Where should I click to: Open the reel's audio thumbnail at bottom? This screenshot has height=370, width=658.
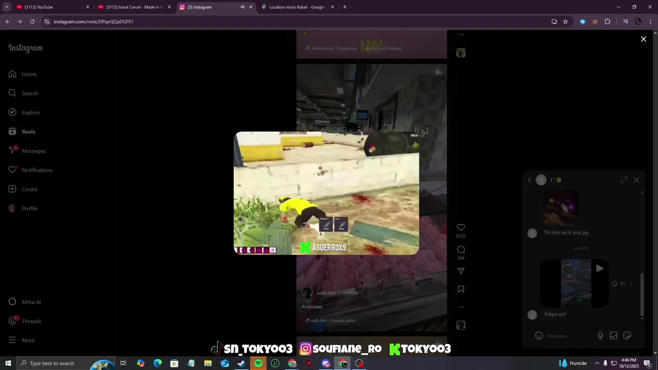coord(461,325)
